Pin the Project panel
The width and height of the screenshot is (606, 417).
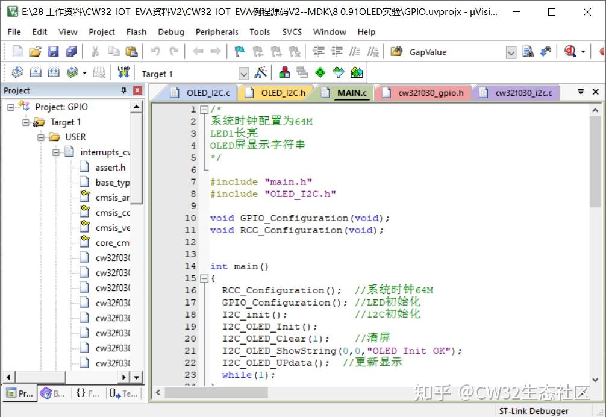(x=123, y=90)
